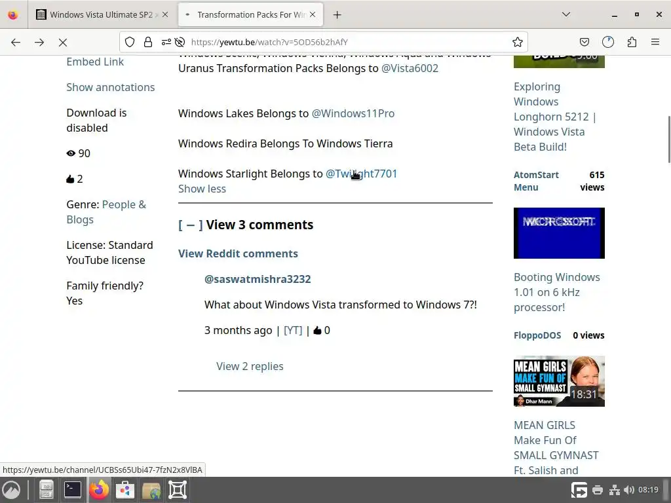Open the List all tabs dropdown arrow
The height and width of the screenshot is (503, 671).
click(x=566, y=14)
